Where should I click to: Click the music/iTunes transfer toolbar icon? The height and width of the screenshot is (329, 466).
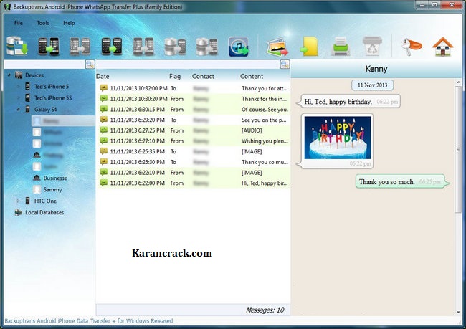tap(238, 47)
